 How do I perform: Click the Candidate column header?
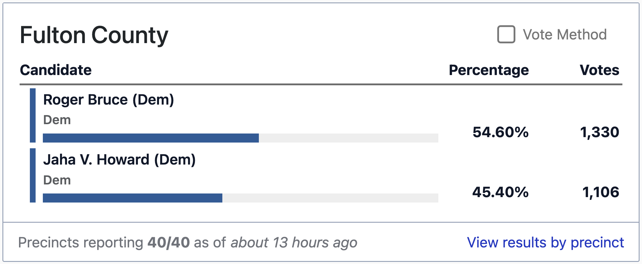coord(56,70)
